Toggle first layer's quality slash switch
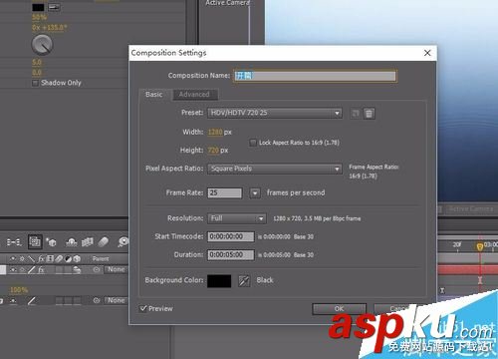 (31, 269)
